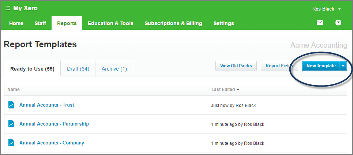Open Subscriptions & Billing menu
Image resolution: width=353 pixels, height=155 pixels.
173,23
